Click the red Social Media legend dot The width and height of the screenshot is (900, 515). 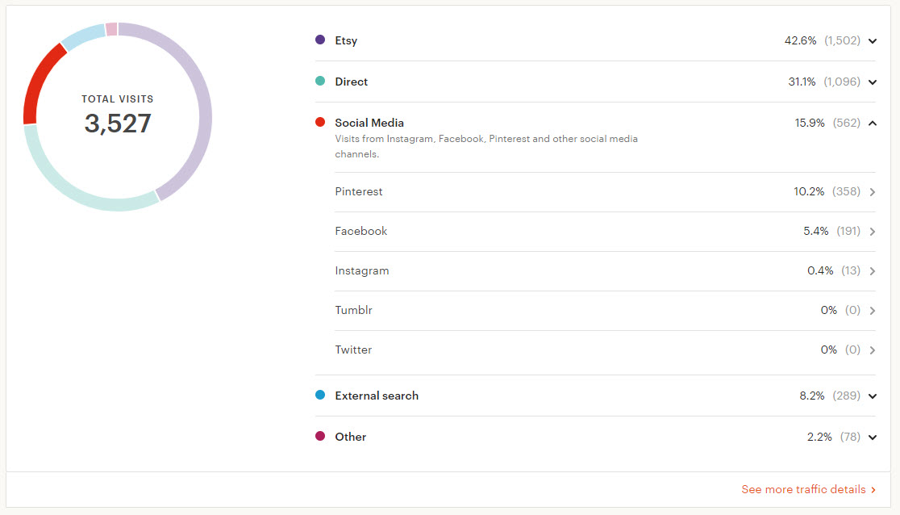point(320,122)
